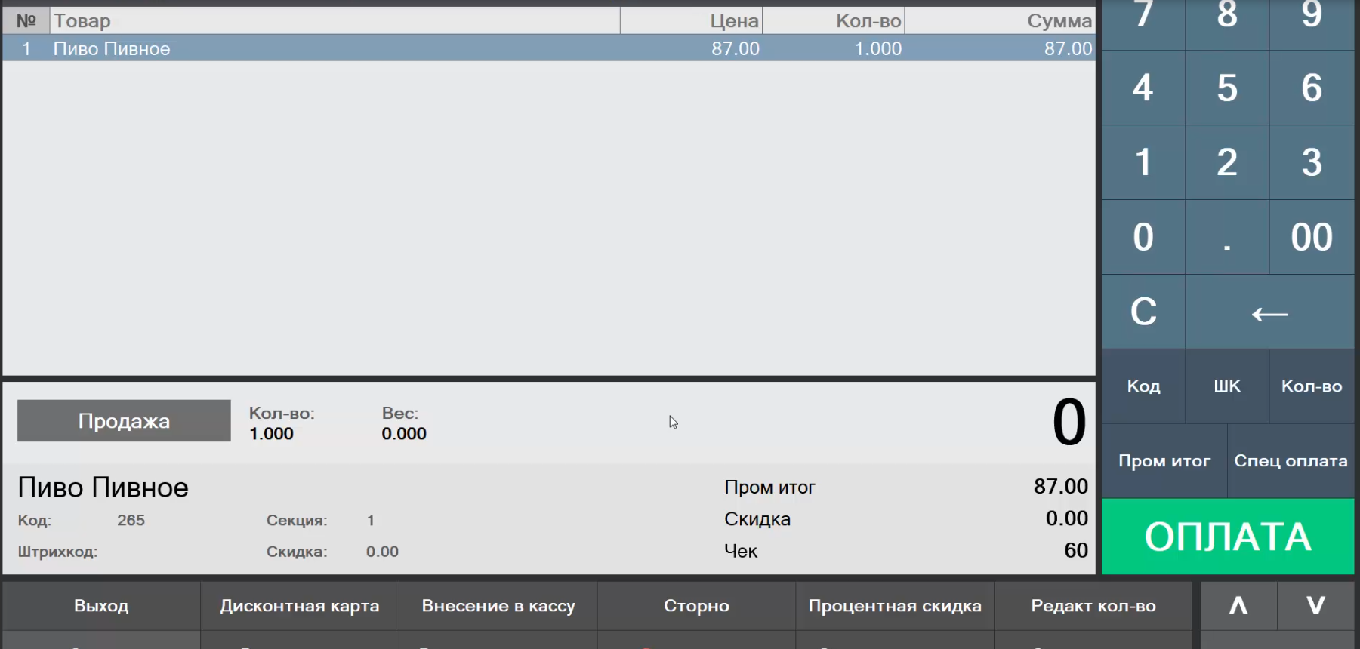Image resolution: width=1360 pixels, height=649 pixels.
Task: Tap the backspace arrow key on keypad
Action: pos(1269,312)
